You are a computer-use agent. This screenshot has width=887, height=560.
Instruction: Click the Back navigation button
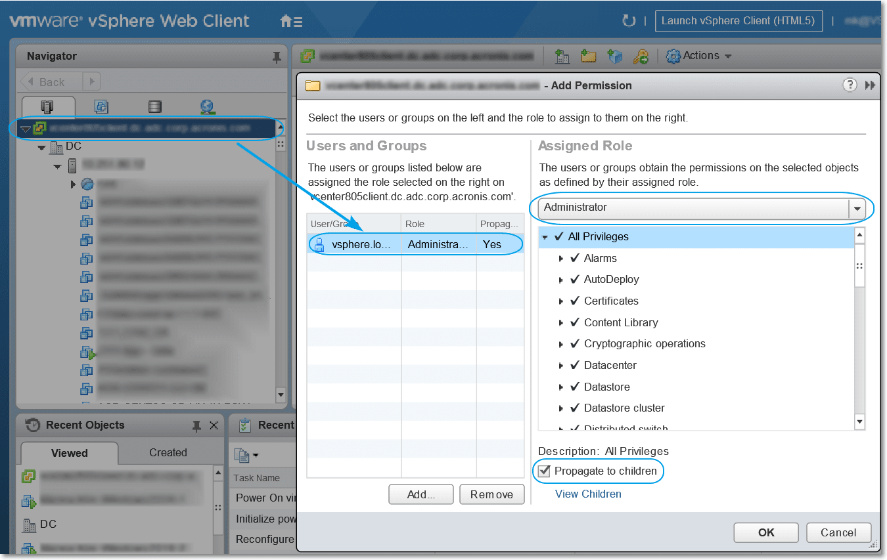pos(51,82)
